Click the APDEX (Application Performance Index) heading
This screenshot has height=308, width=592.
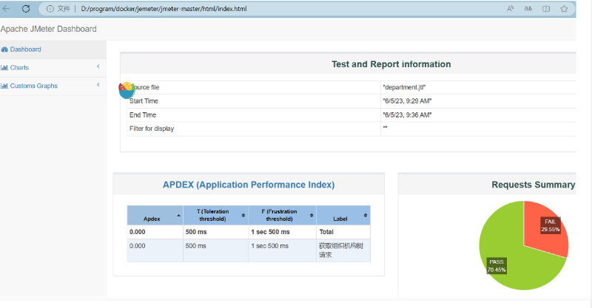[x=249, y=185]
